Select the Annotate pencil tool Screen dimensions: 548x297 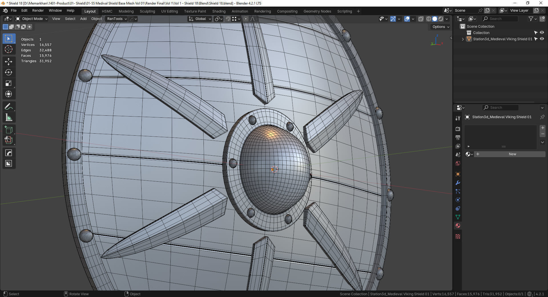point(9,107)
